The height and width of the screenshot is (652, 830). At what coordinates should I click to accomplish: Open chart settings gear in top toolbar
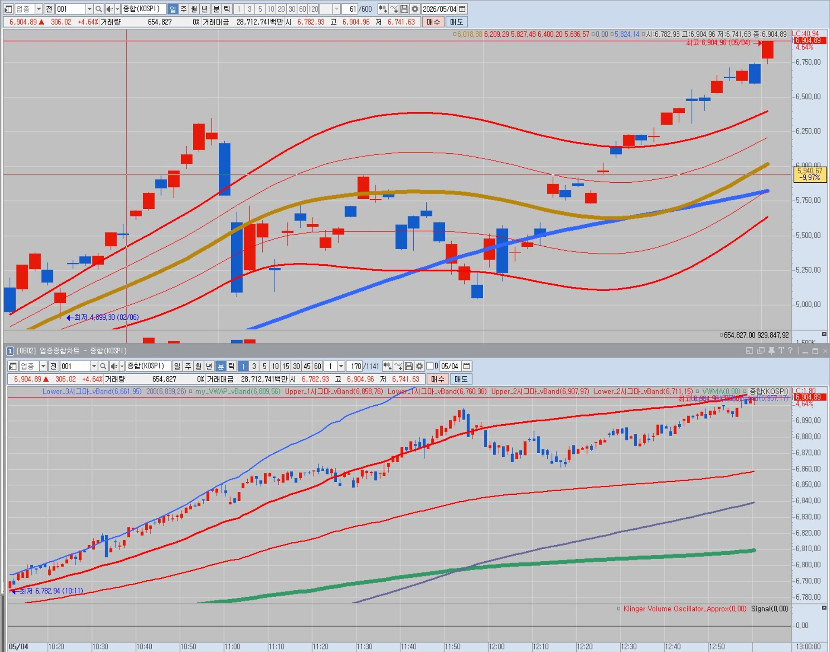(415, 9)
